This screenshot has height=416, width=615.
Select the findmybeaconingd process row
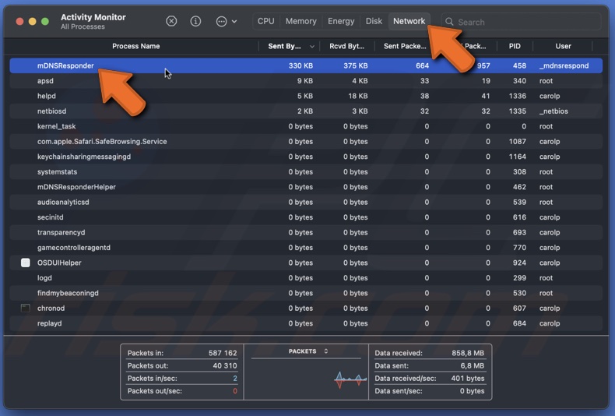(x=306, y=293)
